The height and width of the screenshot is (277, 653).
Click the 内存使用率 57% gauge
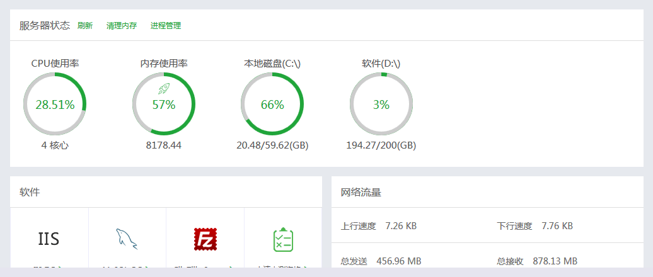164,104
